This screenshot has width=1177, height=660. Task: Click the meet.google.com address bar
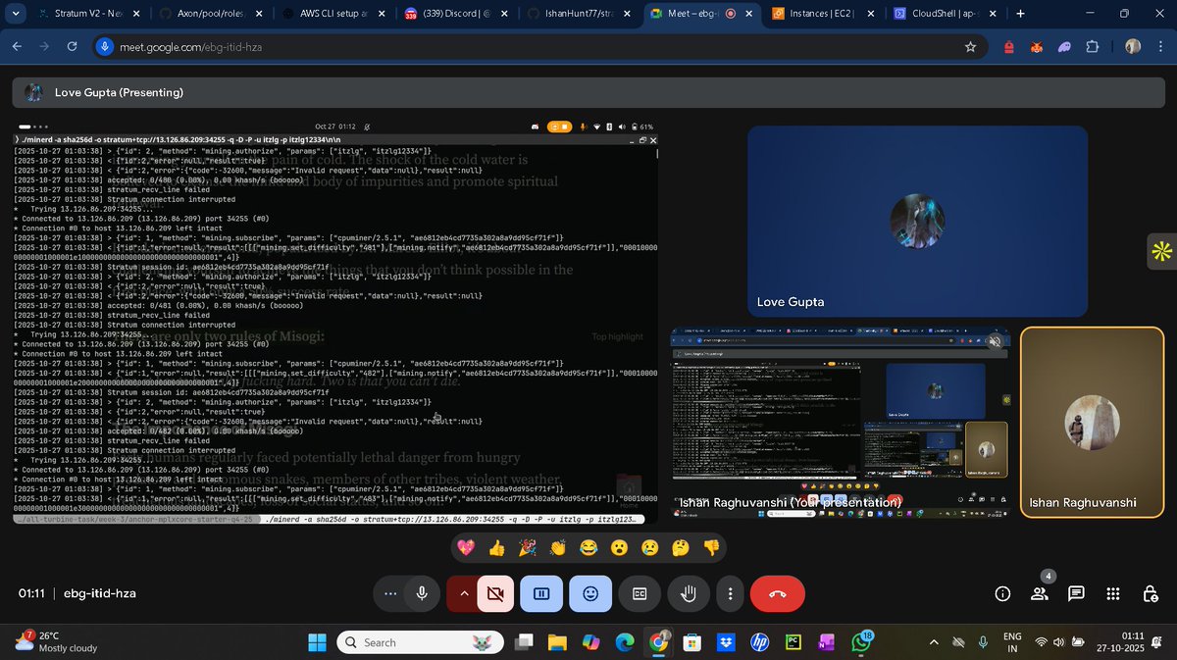[x=538, y=46]
